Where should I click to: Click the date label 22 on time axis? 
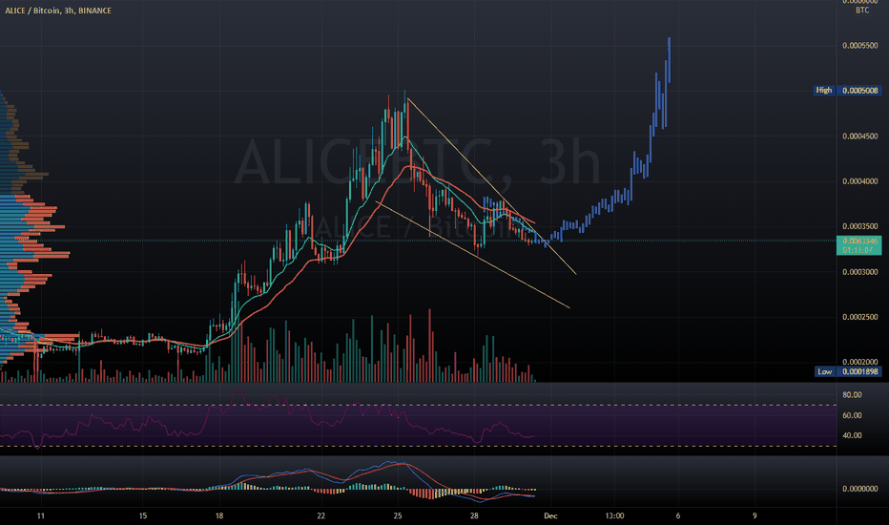click(321, 515)
